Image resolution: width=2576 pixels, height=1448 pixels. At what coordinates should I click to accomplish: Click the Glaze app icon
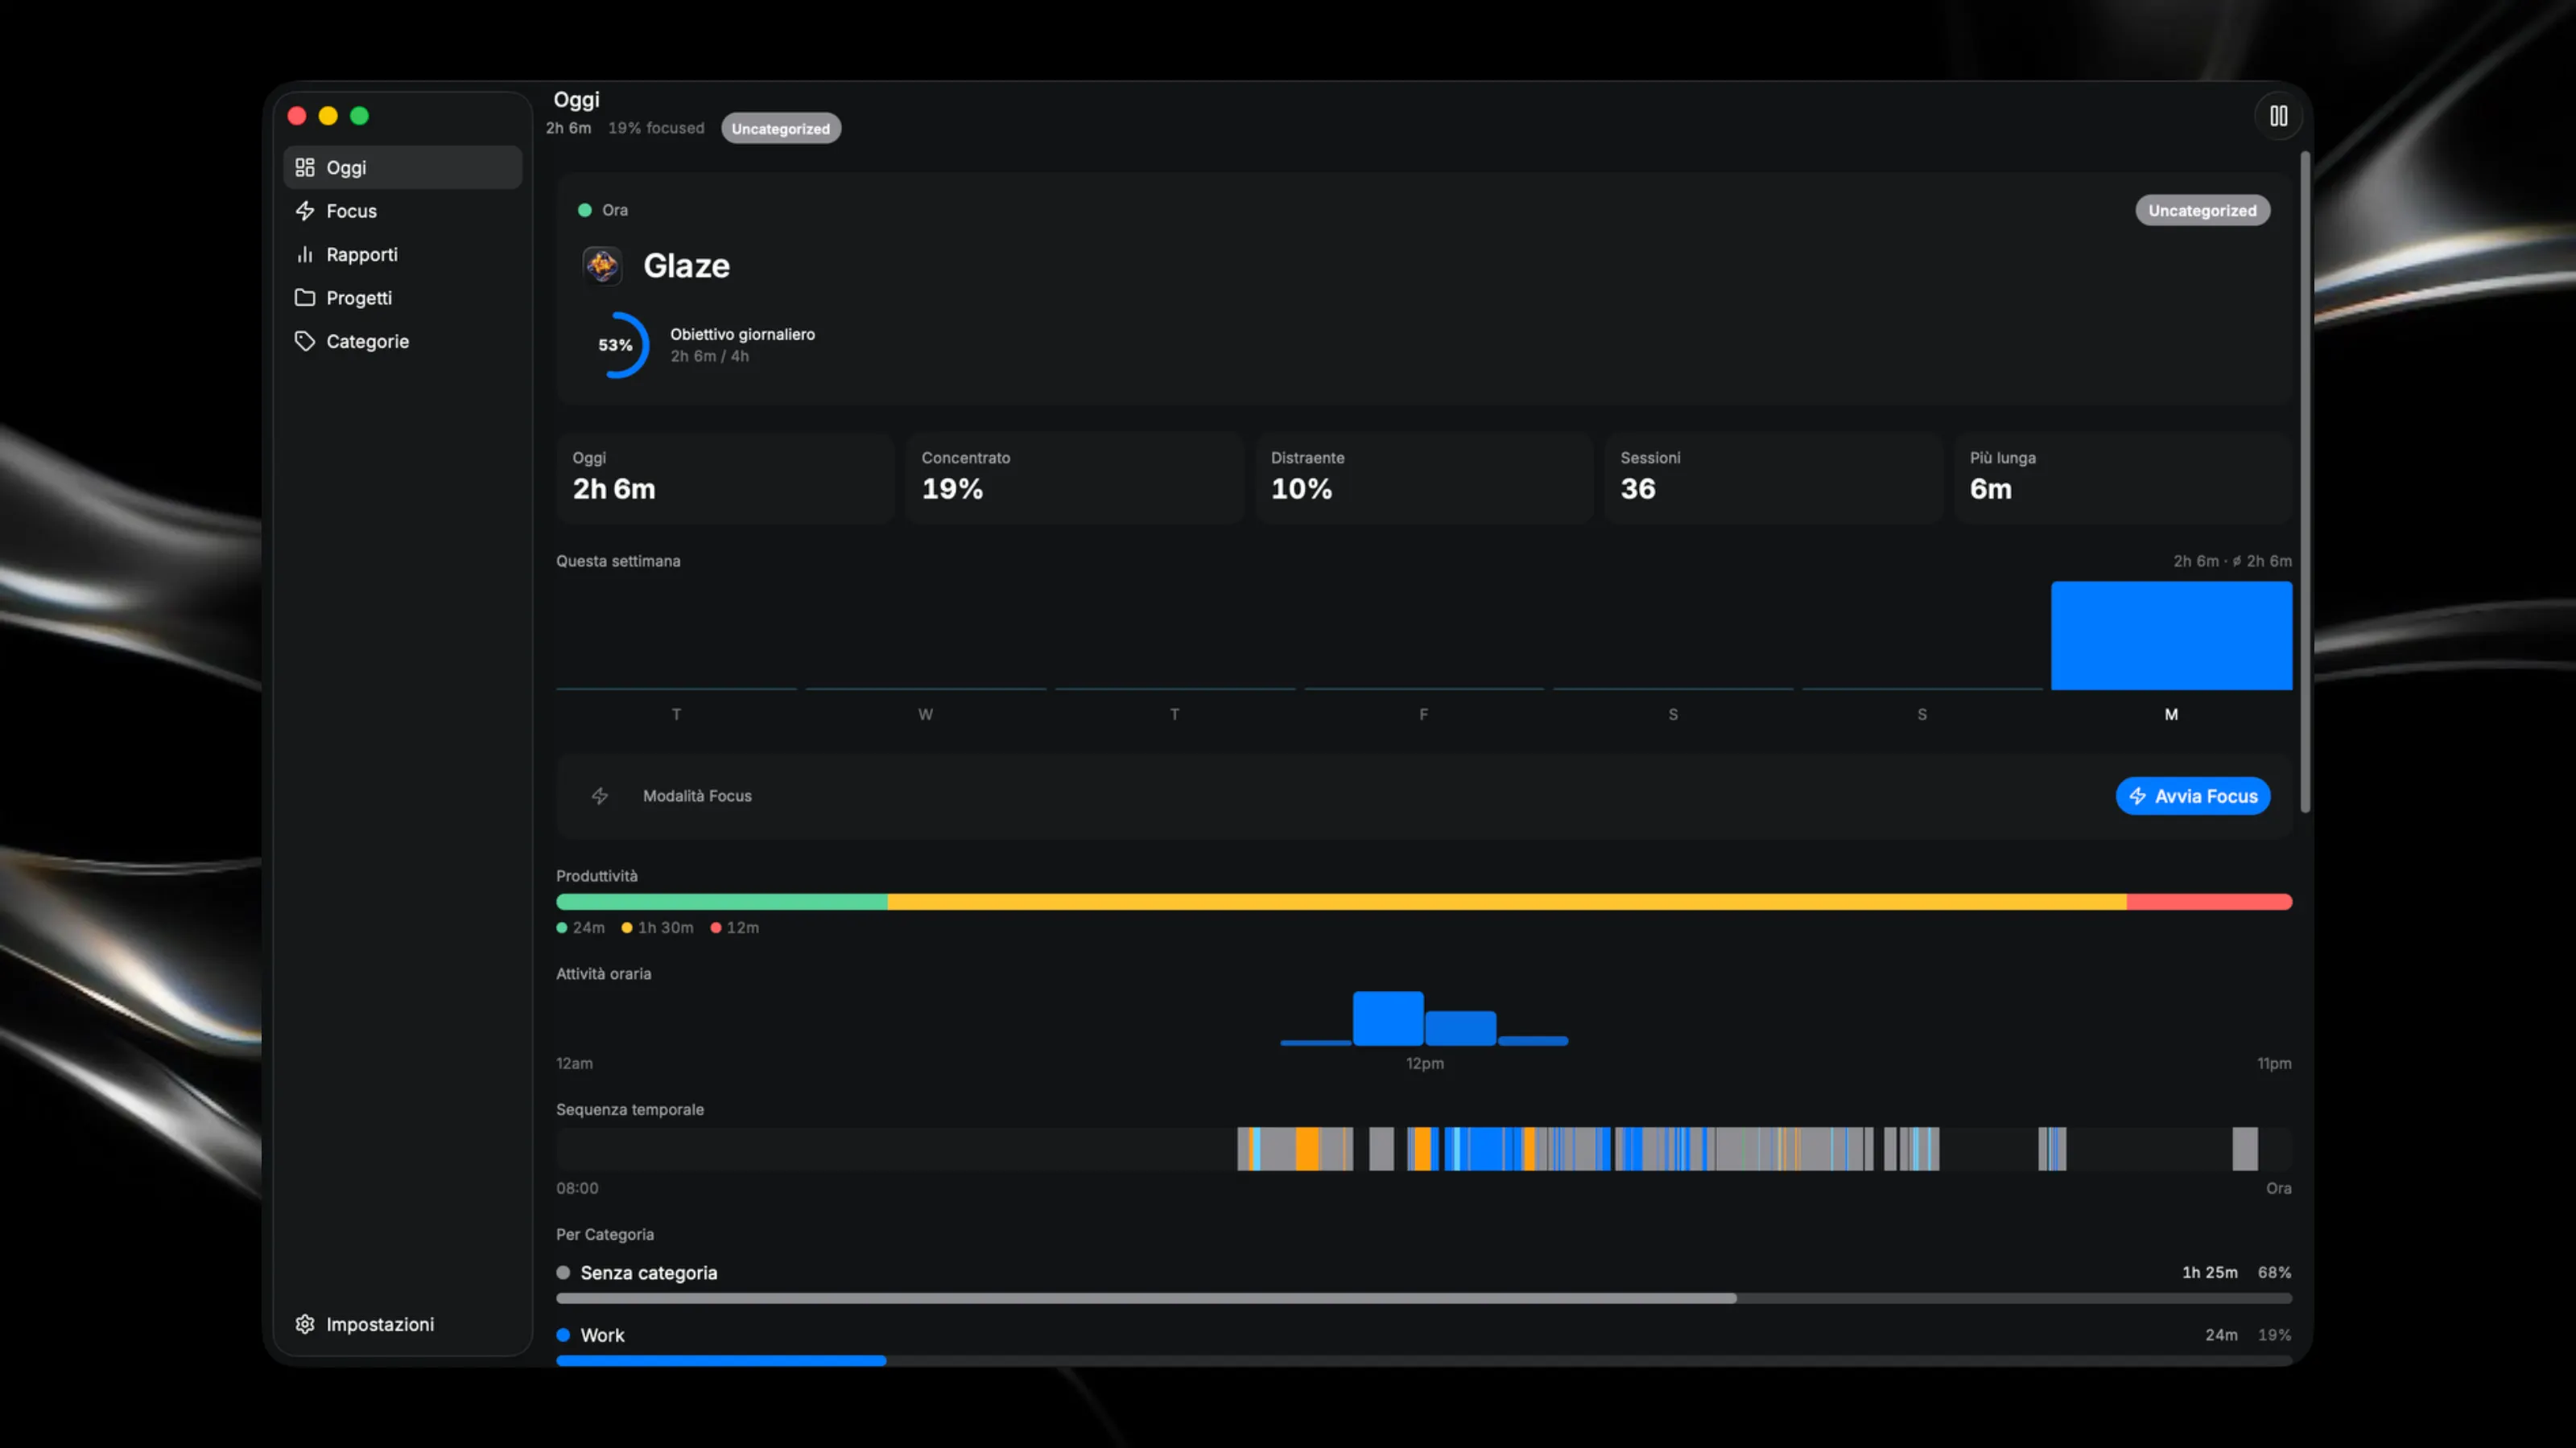(x=602, y=265)
